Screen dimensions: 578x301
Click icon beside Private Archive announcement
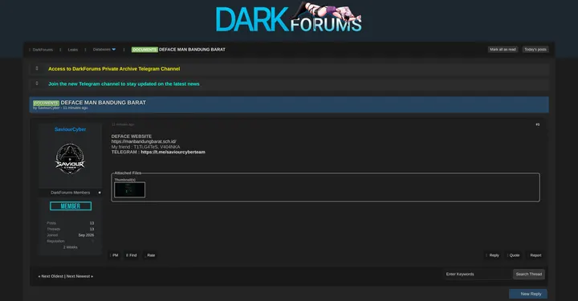(37, 68)
